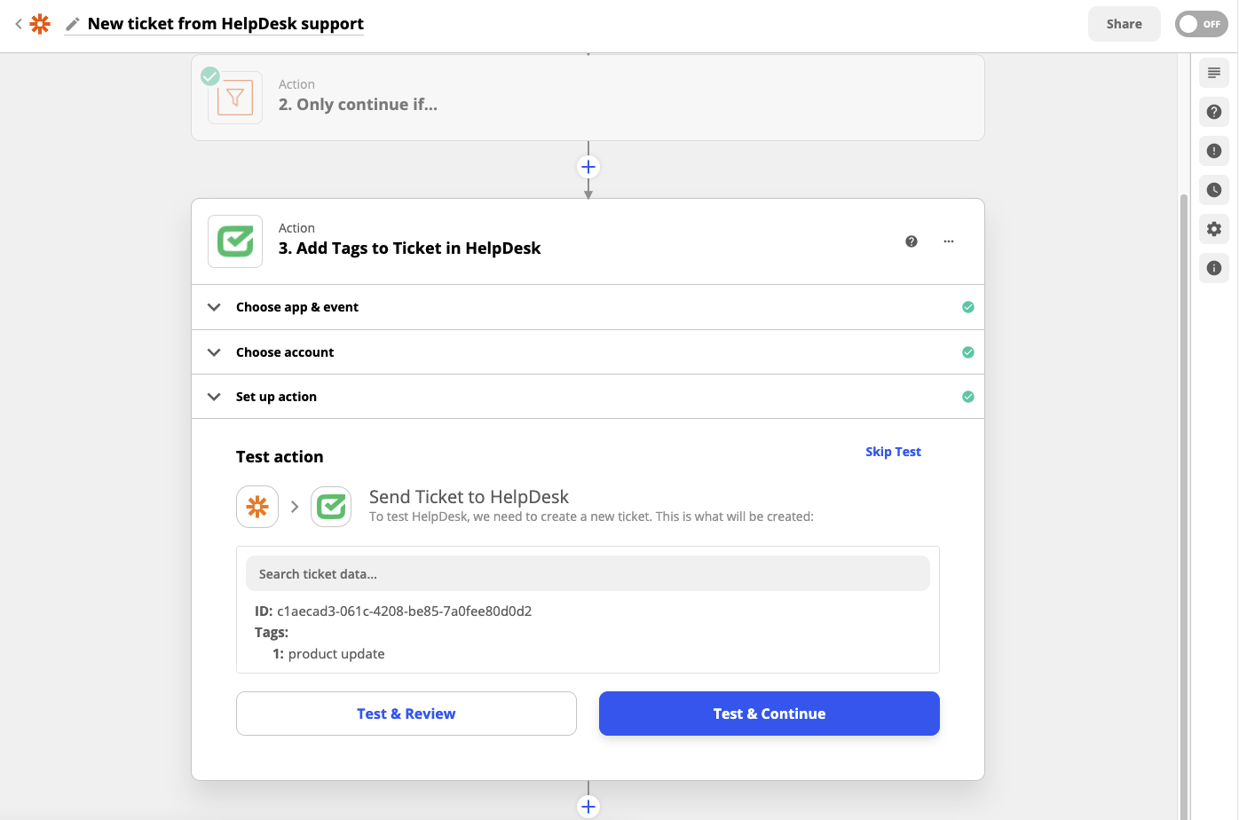Add a step after the filter step

[x=588, y=167]
